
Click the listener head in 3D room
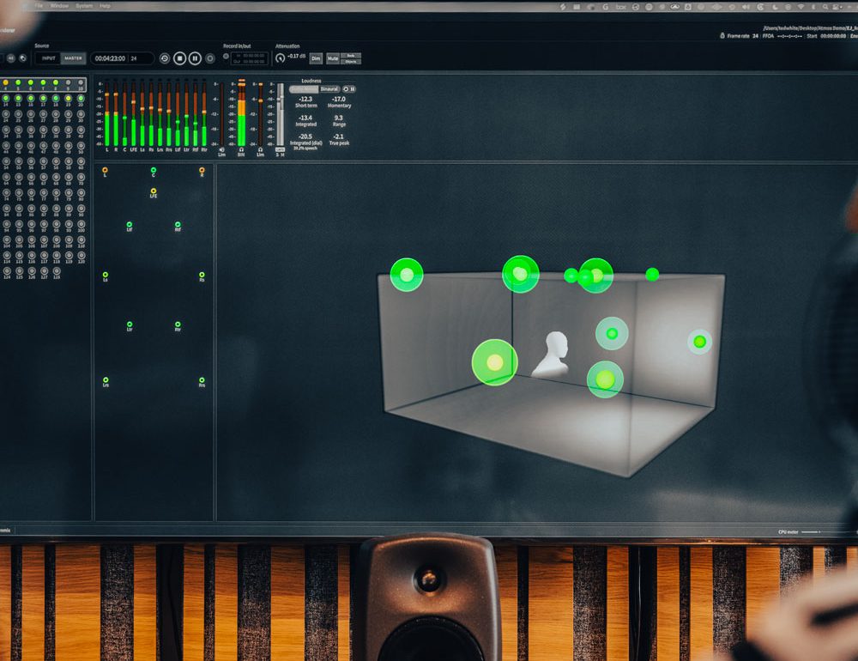coord(552,353)
